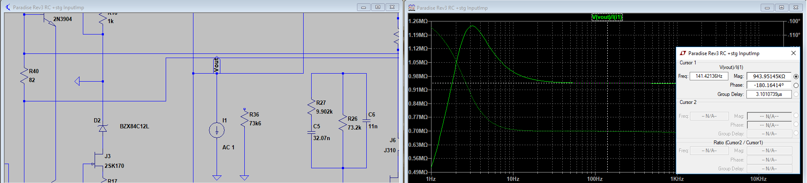Image resolution: width=807 pixels, height=183 pixels.
Task: Click the 1k resistor symbol at top
Action: 103,19
